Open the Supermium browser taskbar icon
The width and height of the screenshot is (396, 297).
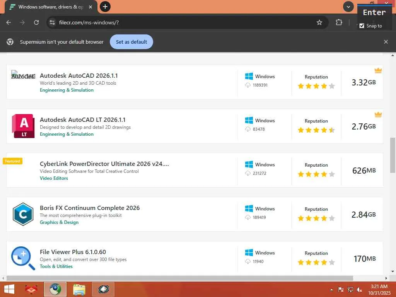pos(55,289)
